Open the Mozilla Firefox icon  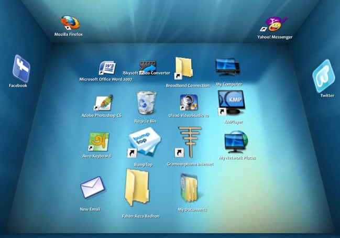click(70, 23)
